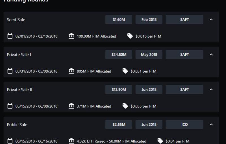Image resolution: width=226 pixels, height=144 pixels.
Task: Click the calendar icon in Seed Sale row
Action: (x=10, y=36)
